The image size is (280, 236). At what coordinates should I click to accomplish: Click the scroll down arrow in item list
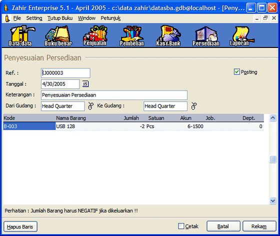272,201
